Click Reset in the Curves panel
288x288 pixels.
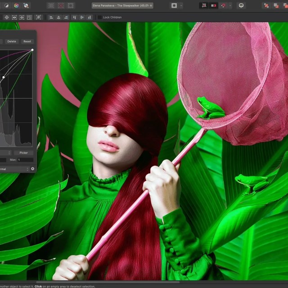click(x=27, y=41)
